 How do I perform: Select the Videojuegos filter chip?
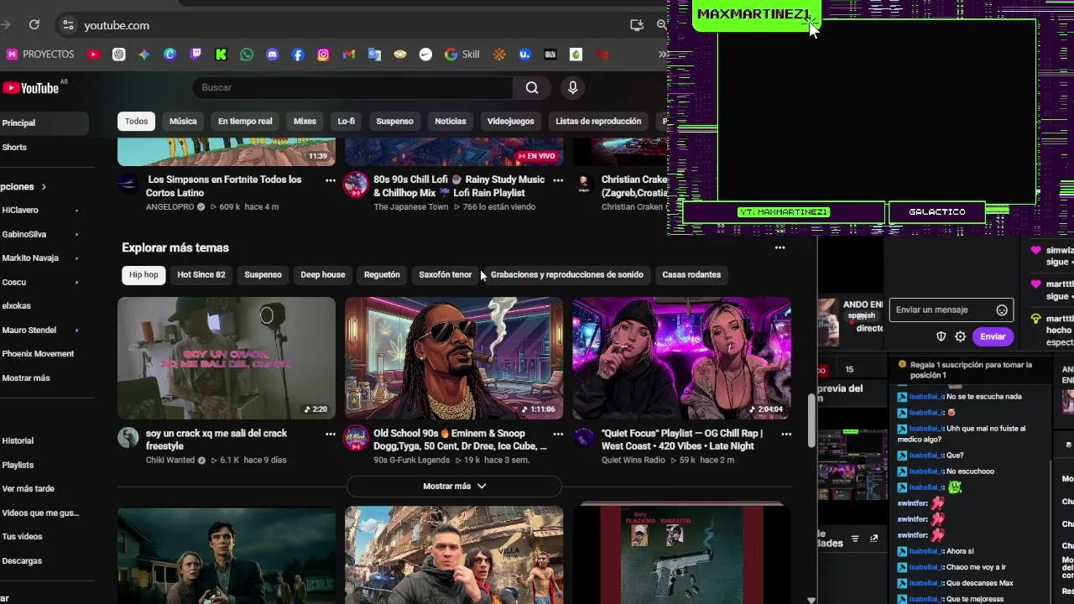click(x=510, y=122)
